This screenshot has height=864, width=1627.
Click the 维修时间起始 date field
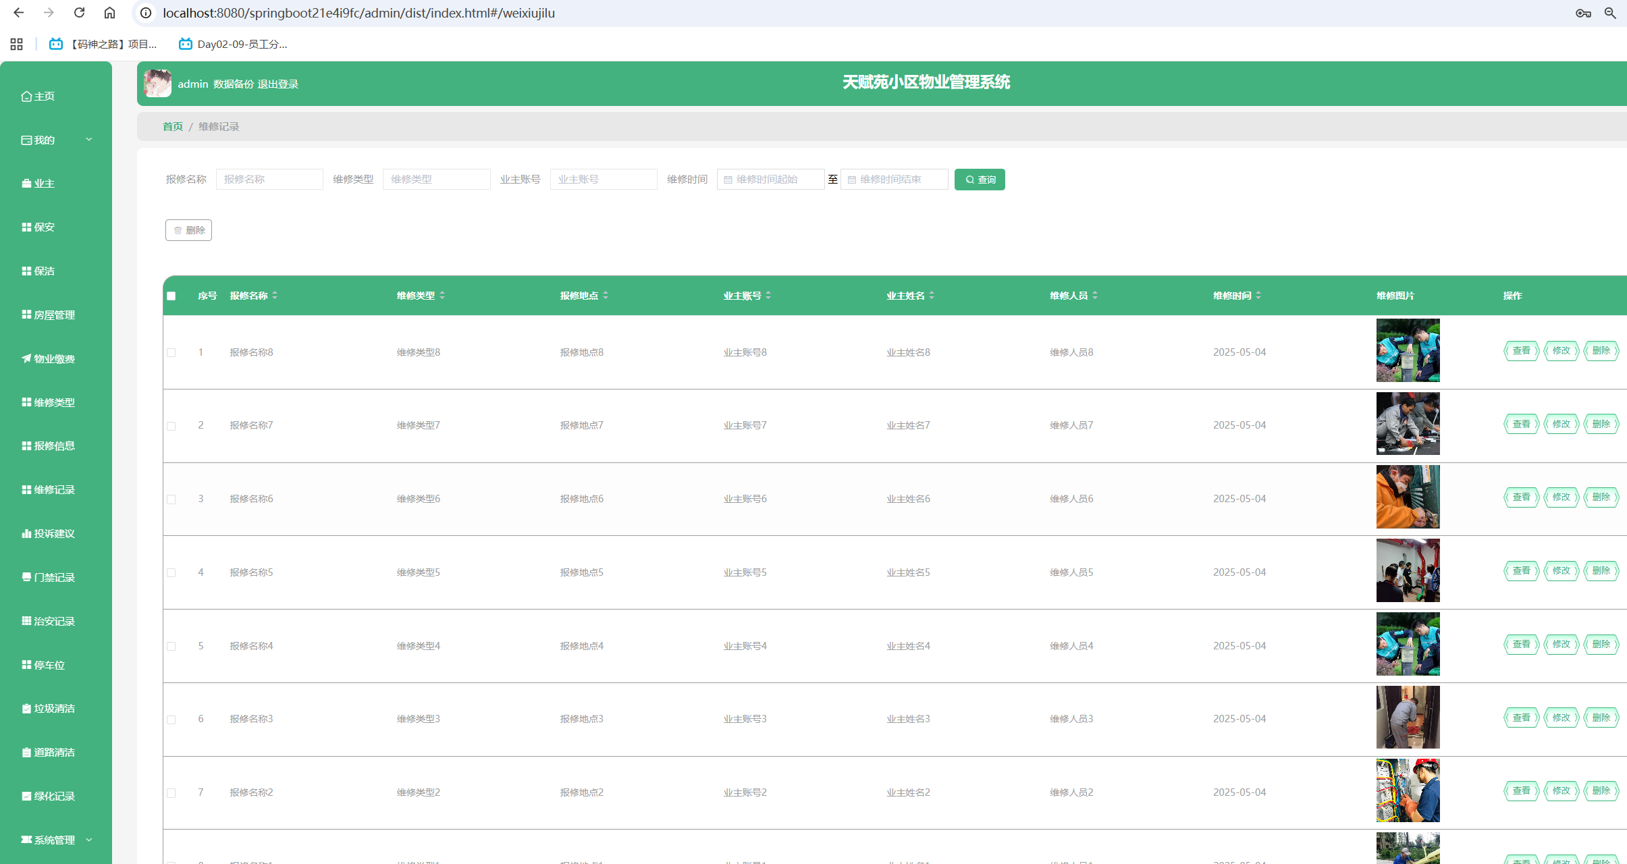(x=770, y=180)
